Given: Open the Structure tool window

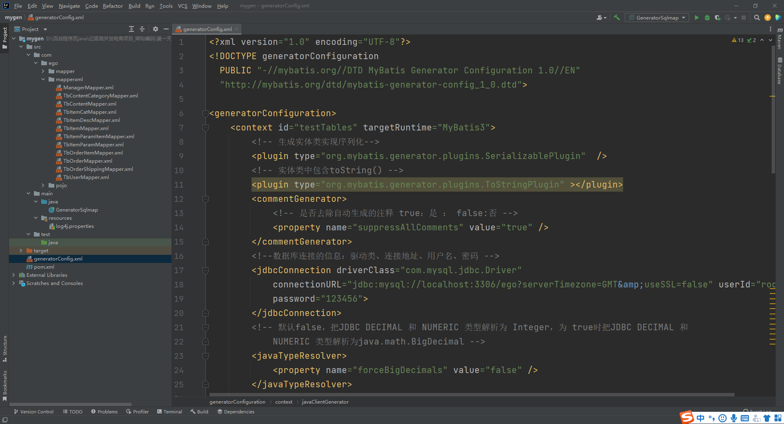Looking at the screenshot, I should [x=4, y=349].
